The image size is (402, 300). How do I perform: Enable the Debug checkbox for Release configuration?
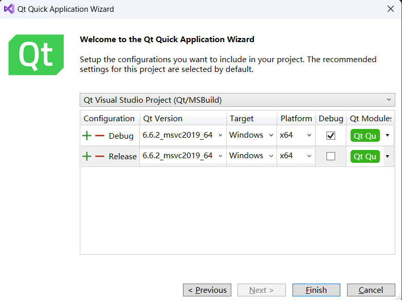click(331, 156)
